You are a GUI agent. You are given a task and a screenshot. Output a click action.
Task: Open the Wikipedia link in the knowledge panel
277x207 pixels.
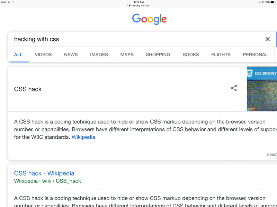[83, 137]
